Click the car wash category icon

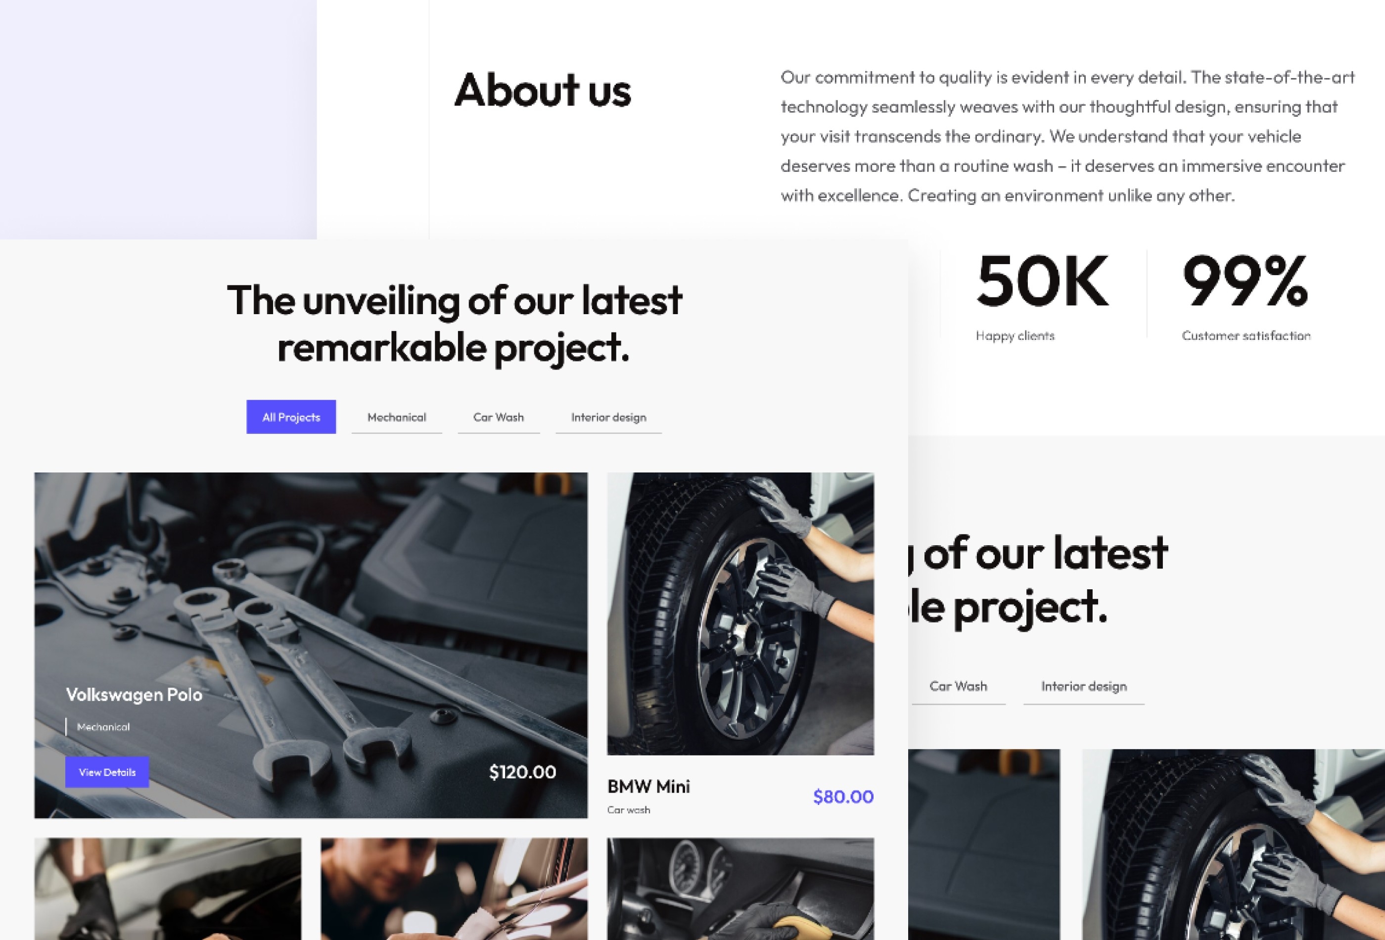click(498, 417)
